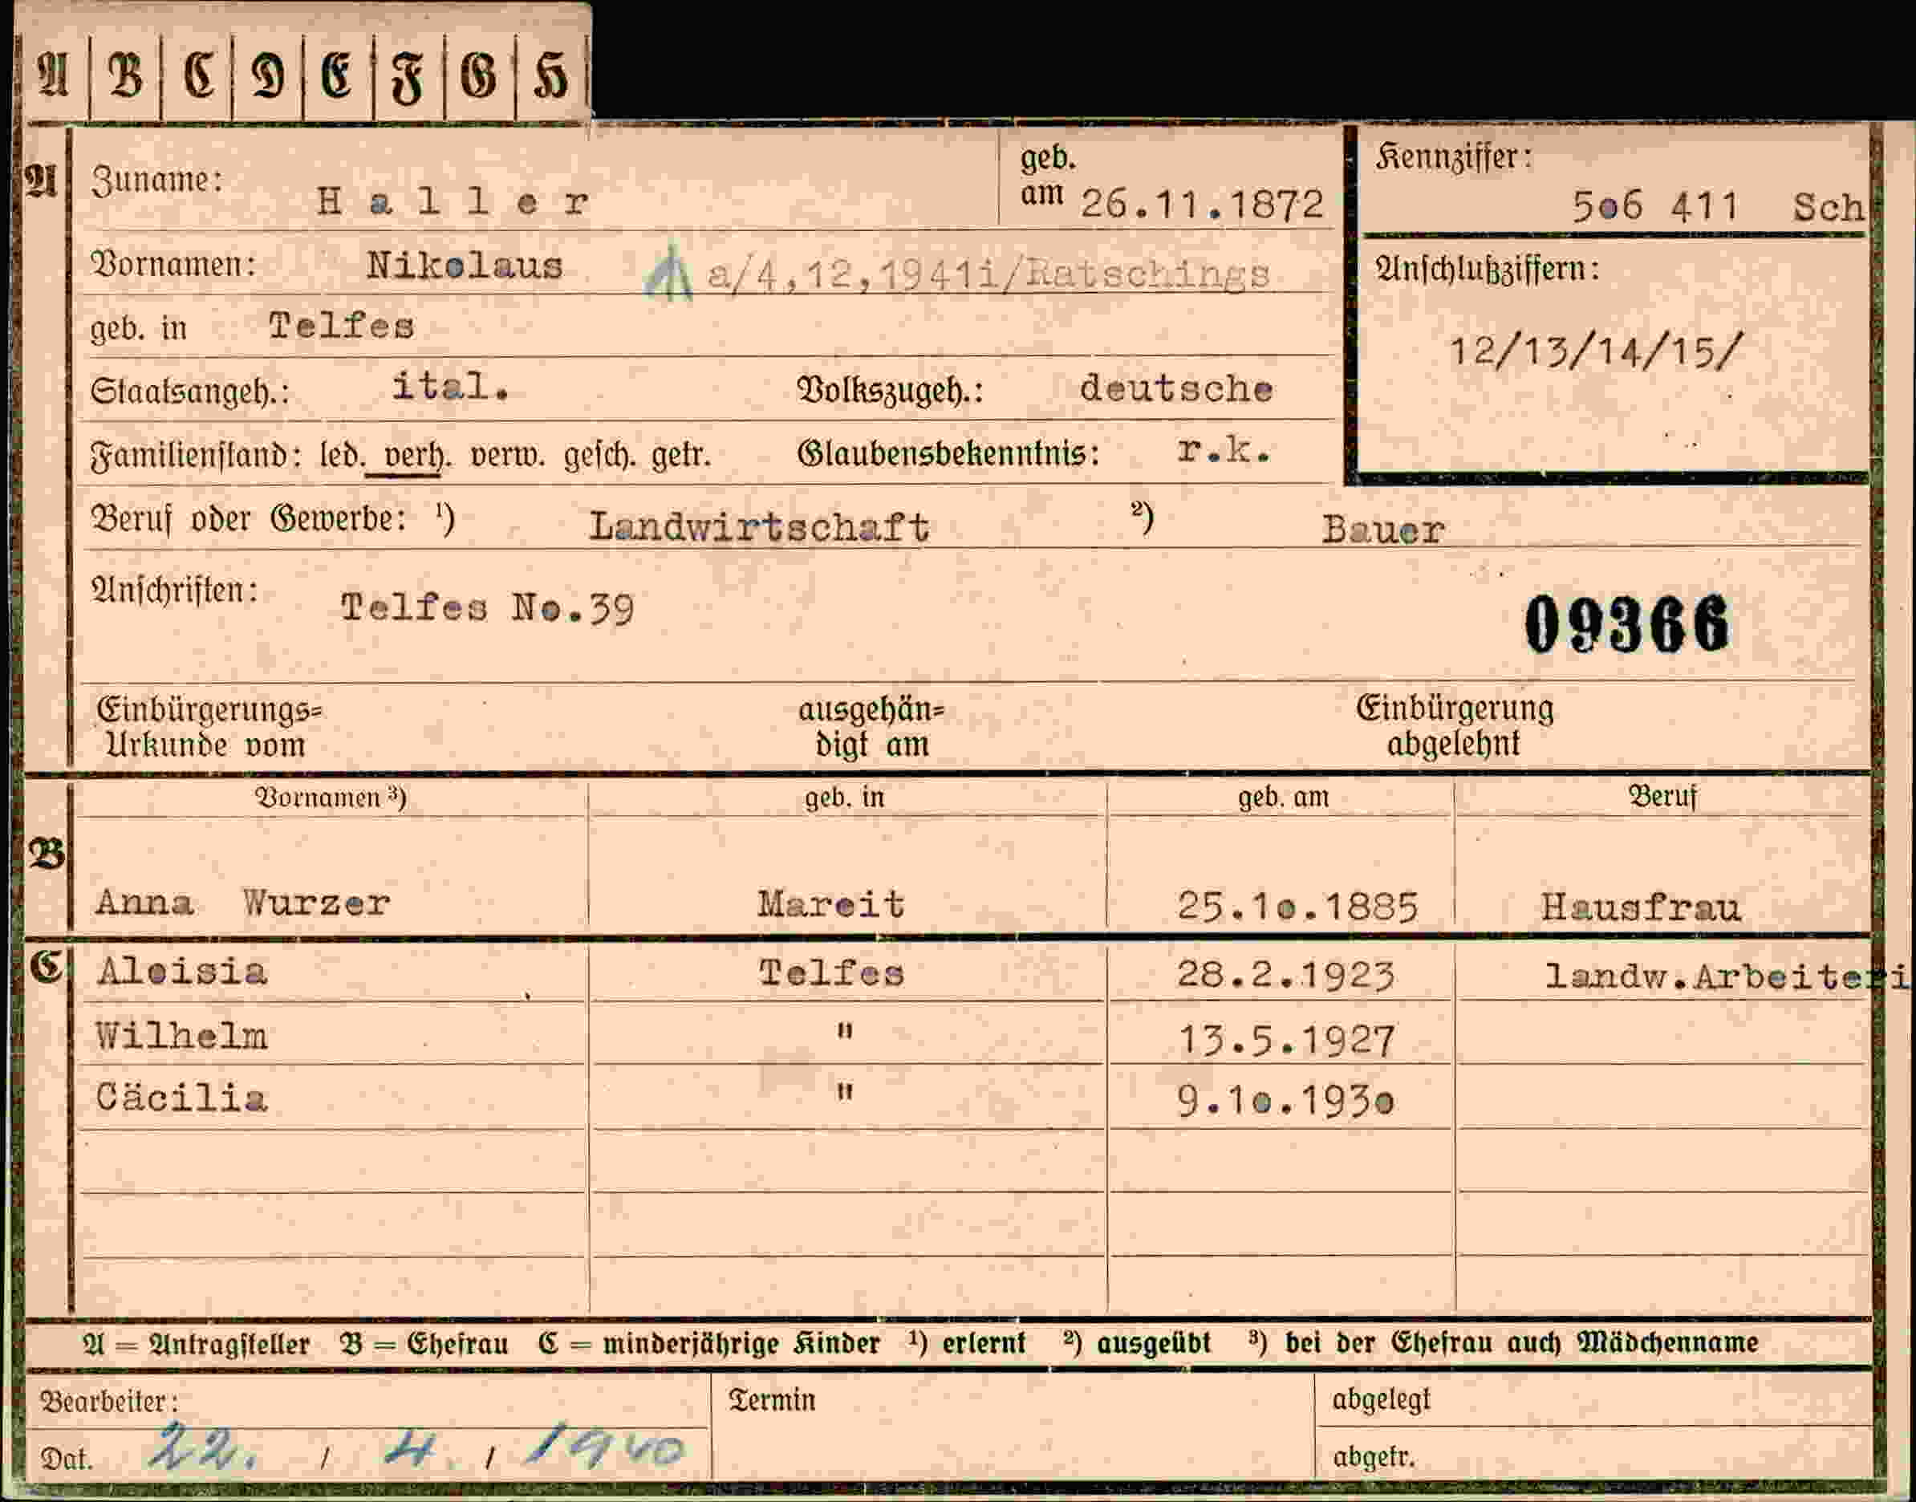1916x1502 pixels.
Task: Click the 'Zuname:' field label
Action: 156,181
